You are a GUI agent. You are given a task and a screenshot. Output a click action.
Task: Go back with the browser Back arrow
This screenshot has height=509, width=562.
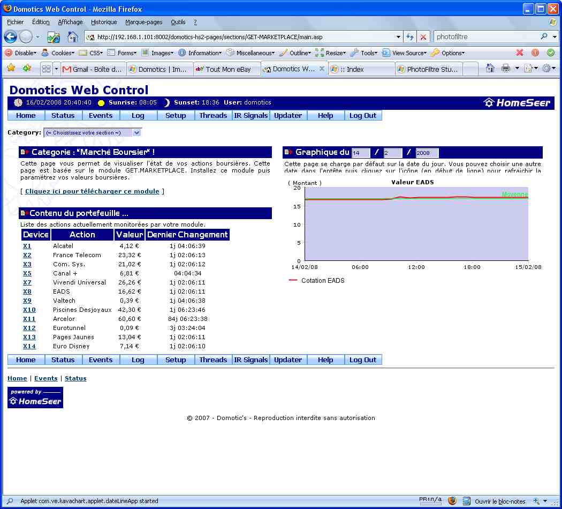(10, 36)
